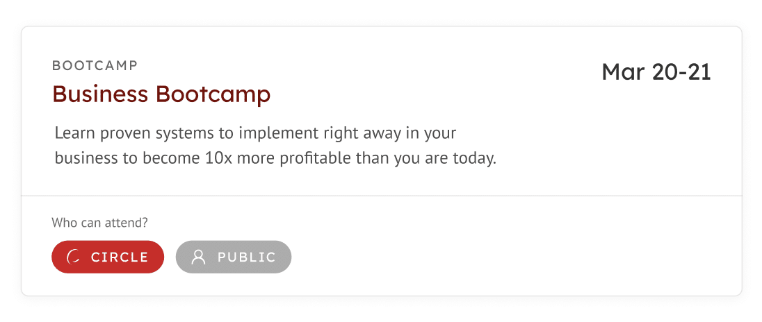
Task: Select the red CIRCLE attendance badge
Action: (108, 257)
